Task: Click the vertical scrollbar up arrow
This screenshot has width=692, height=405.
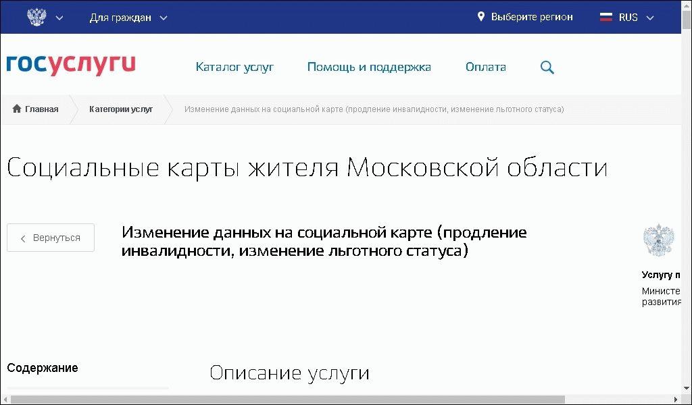Action: click(x=687, y=5)
